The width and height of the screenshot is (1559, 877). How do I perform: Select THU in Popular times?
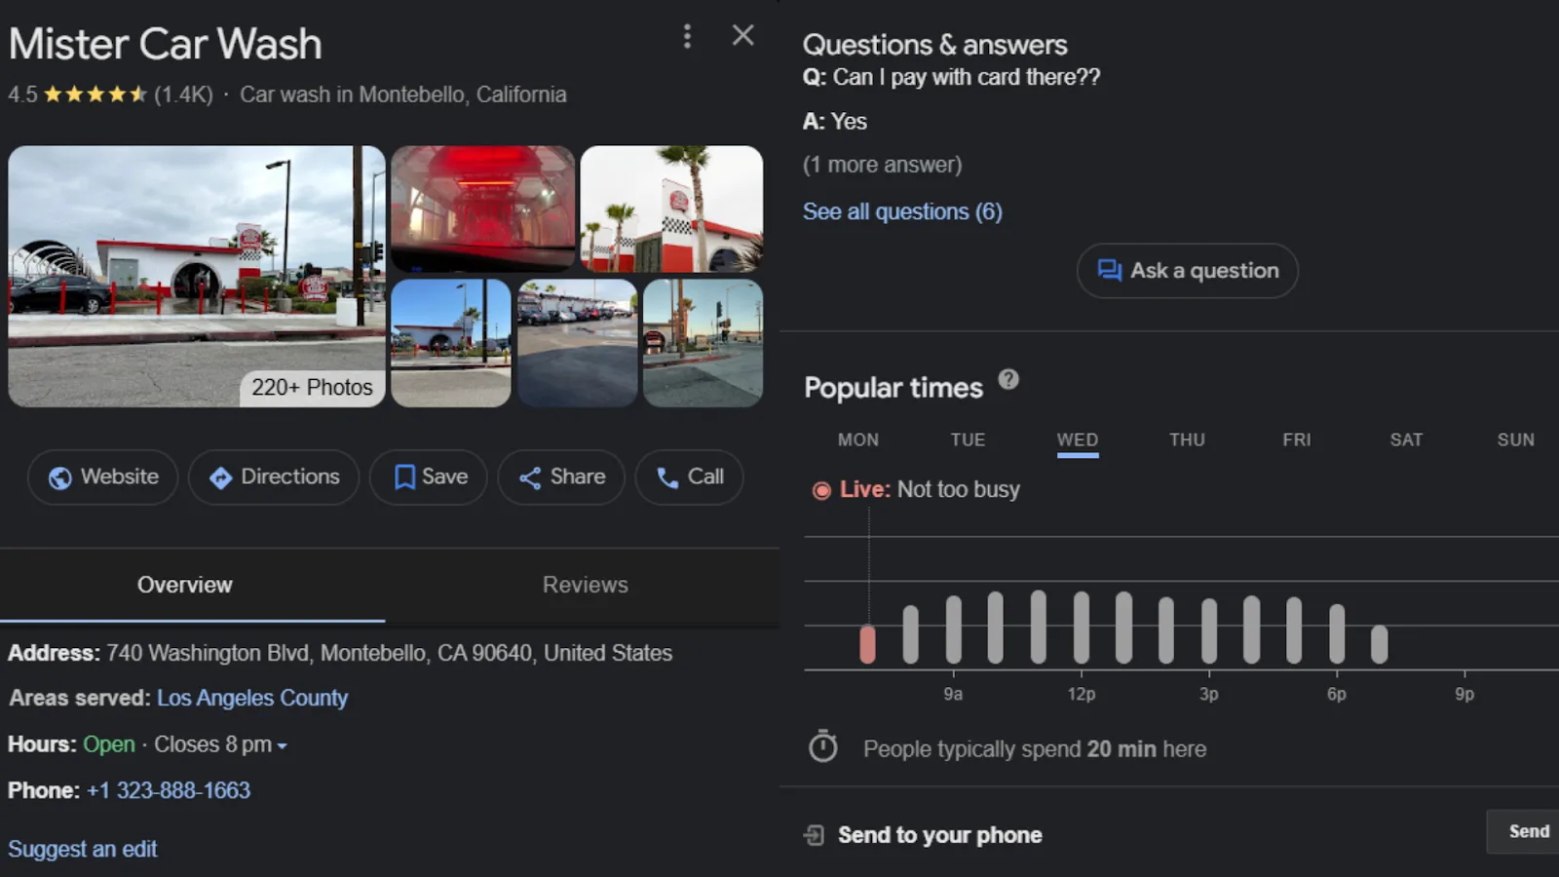(1188, 440)
